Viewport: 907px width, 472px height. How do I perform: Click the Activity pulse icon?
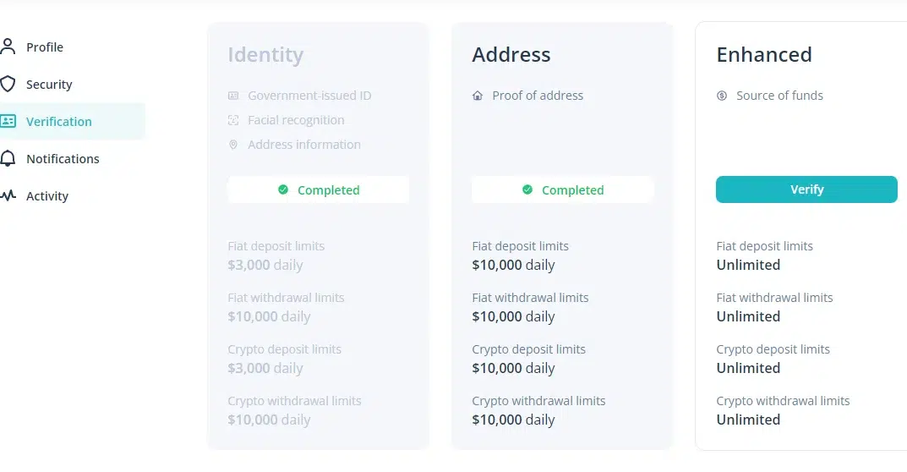click(8, 195)
